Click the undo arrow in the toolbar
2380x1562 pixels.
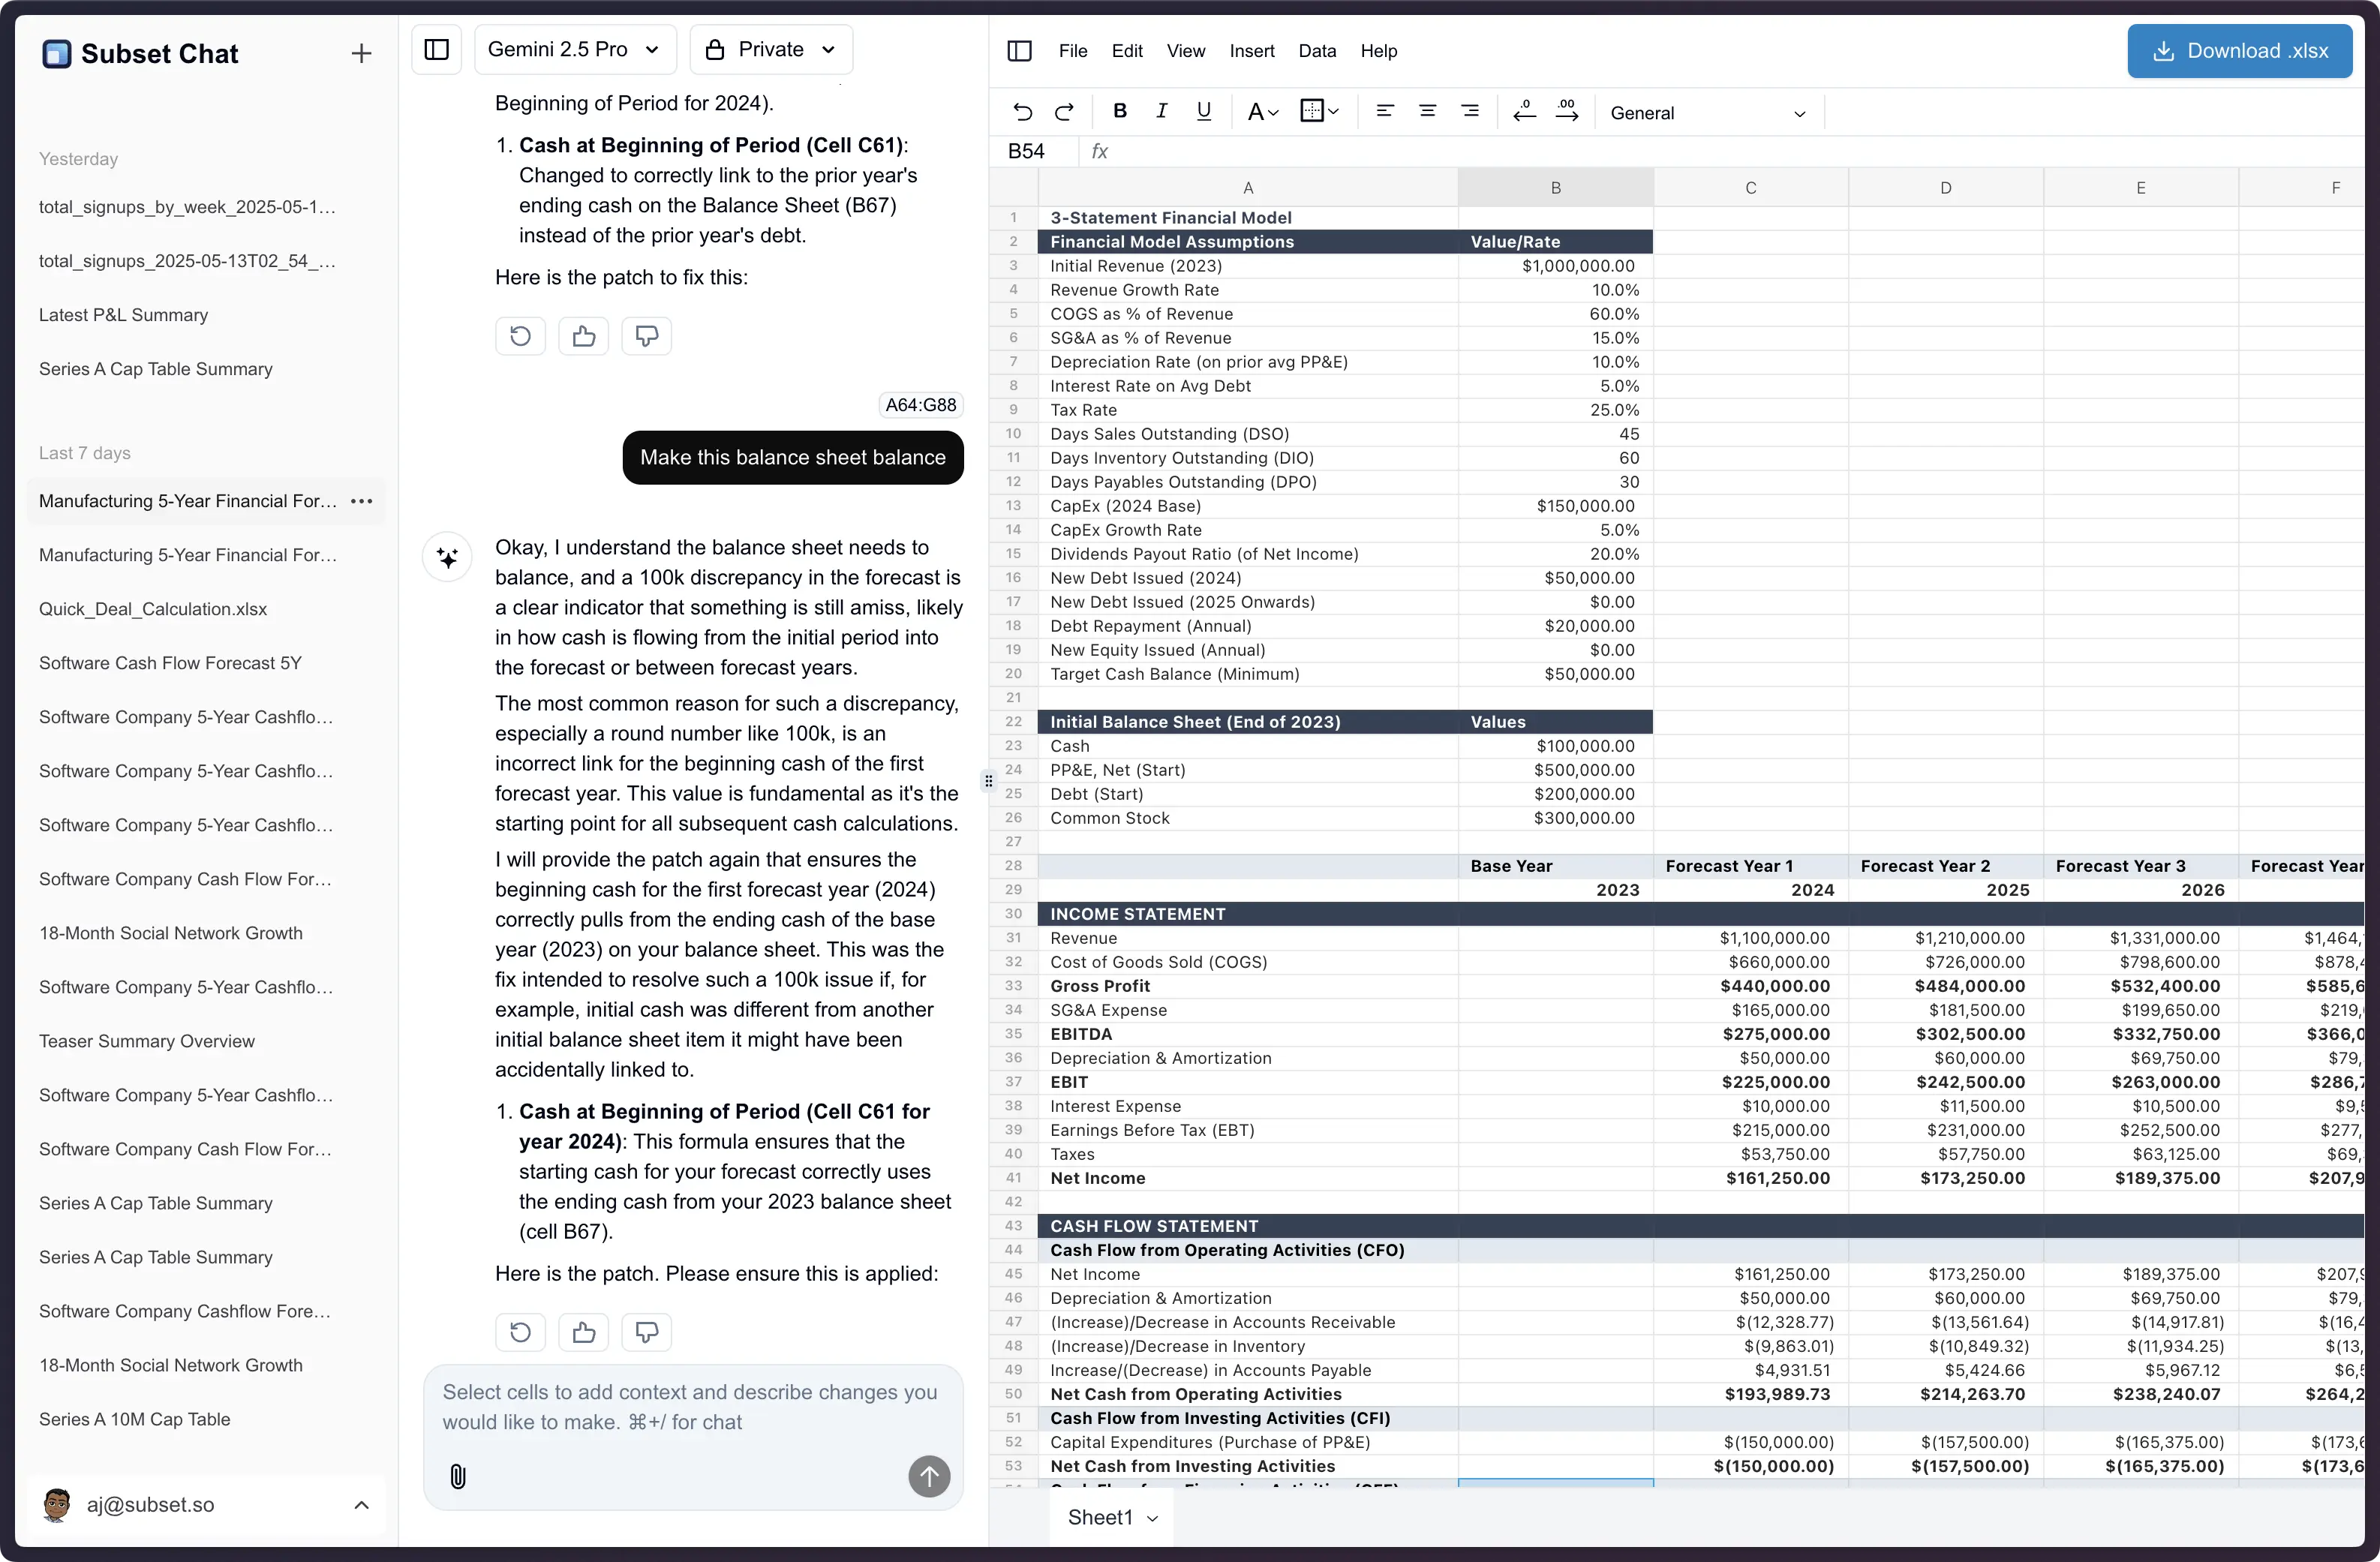pyautogui.click(x=1022, y=112)
